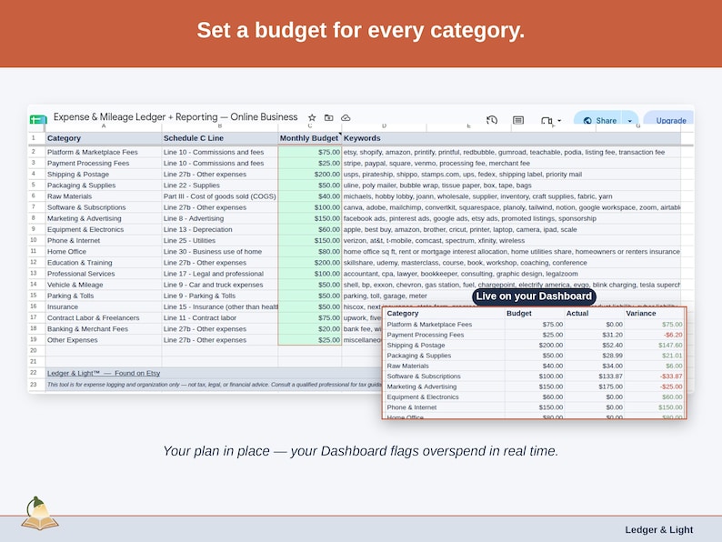Select Software & Subscriptions category cell
Screen dimensions: 722x542
coord(104,207)
